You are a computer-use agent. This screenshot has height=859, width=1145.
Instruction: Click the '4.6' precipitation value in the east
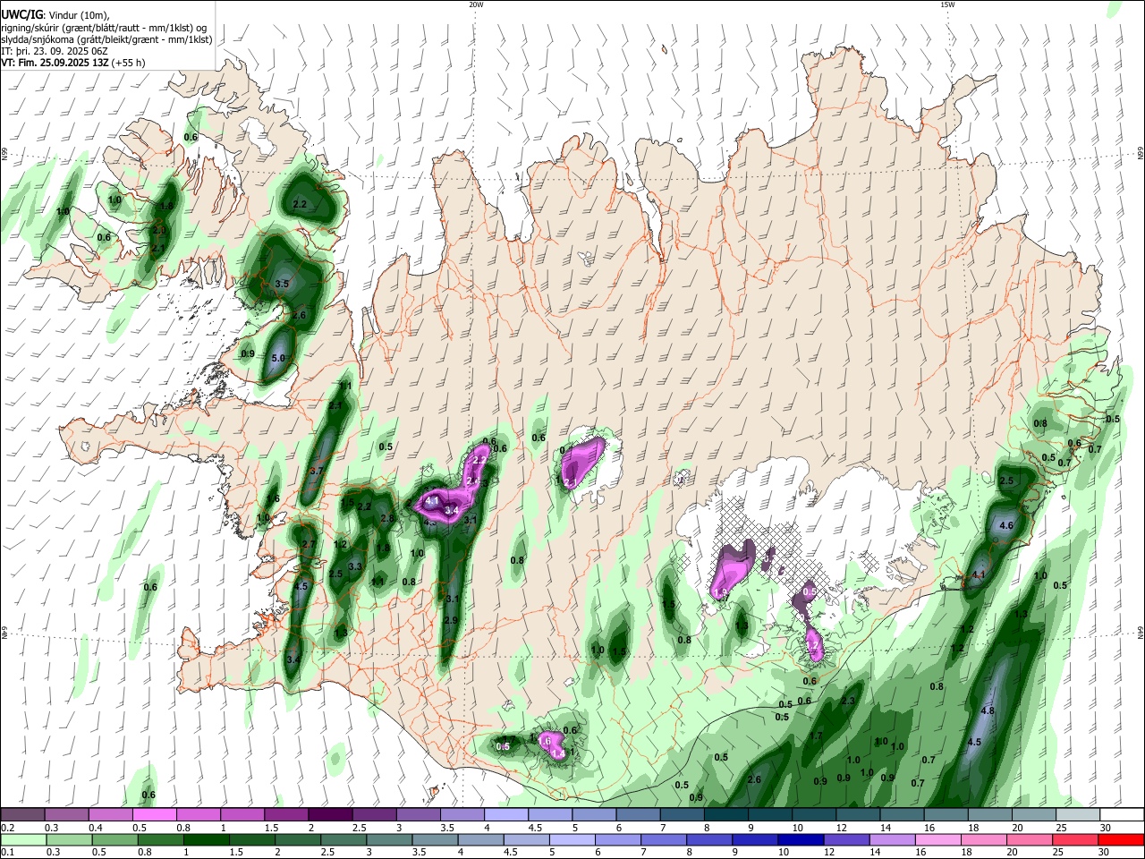click(1005, 525)
